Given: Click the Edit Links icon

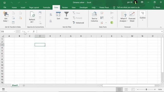Looking at the screenshot, I should [x=40, y=23].
